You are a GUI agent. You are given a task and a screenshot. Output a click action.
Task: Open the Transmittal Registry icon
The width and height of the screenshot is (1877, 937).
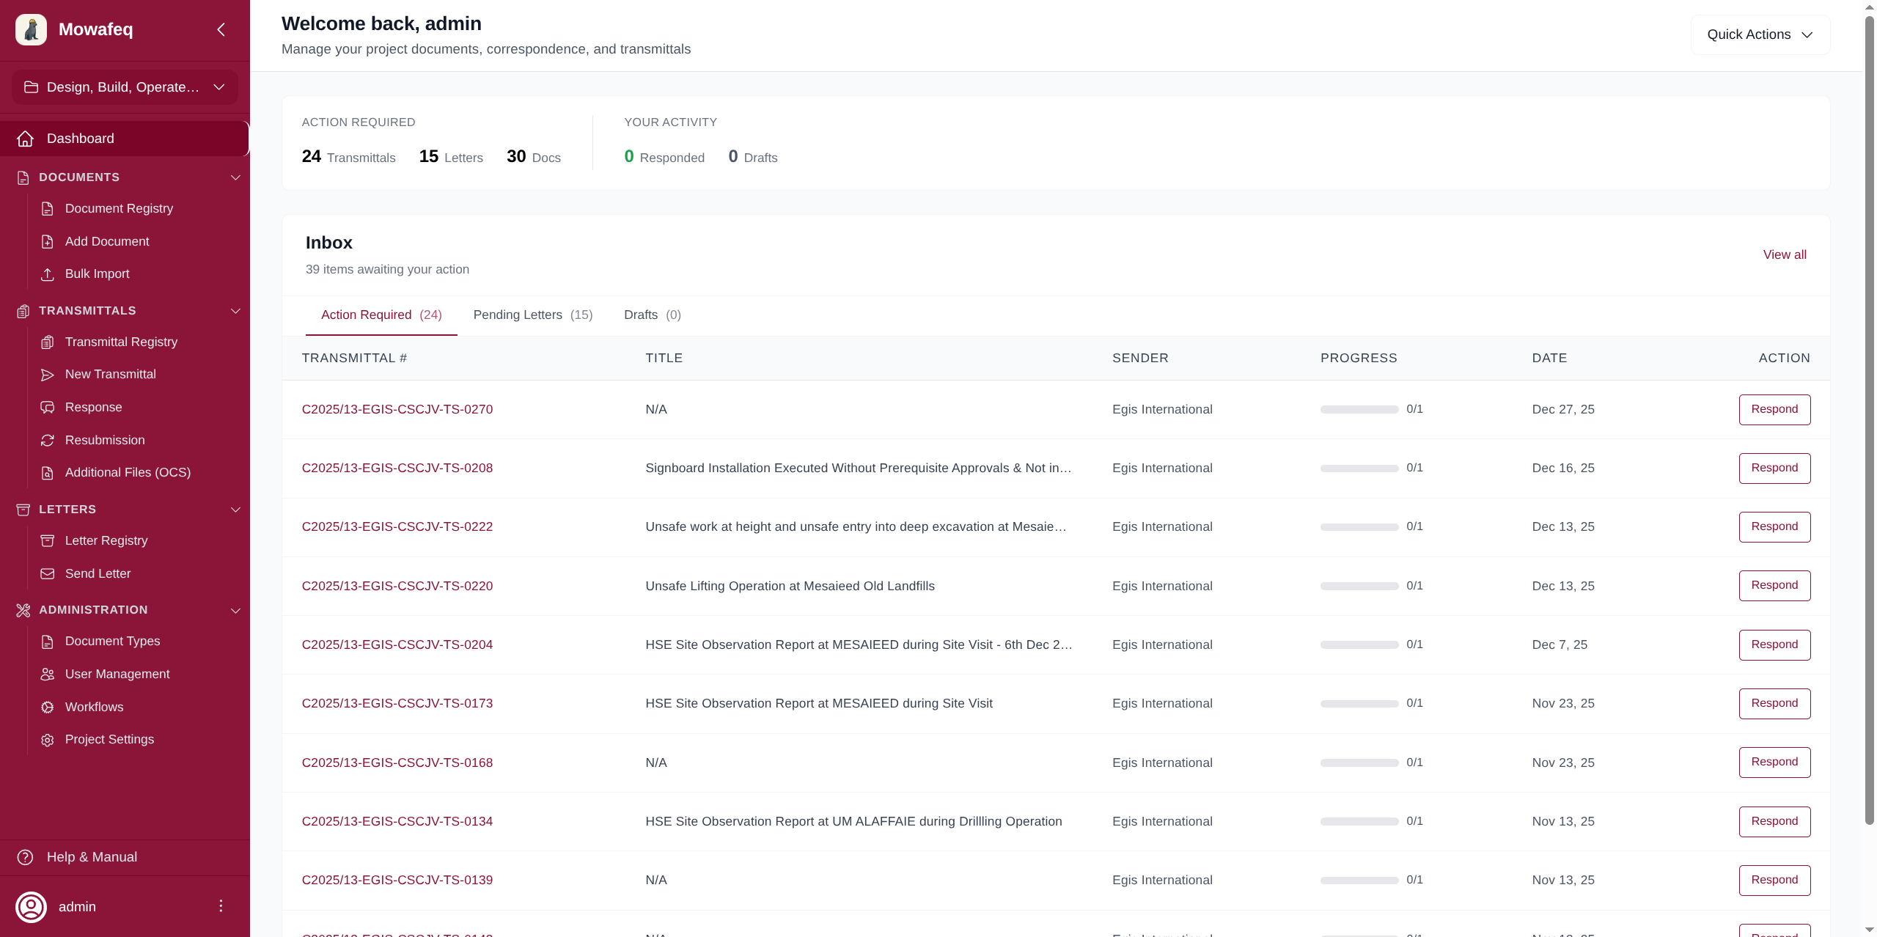47,342
